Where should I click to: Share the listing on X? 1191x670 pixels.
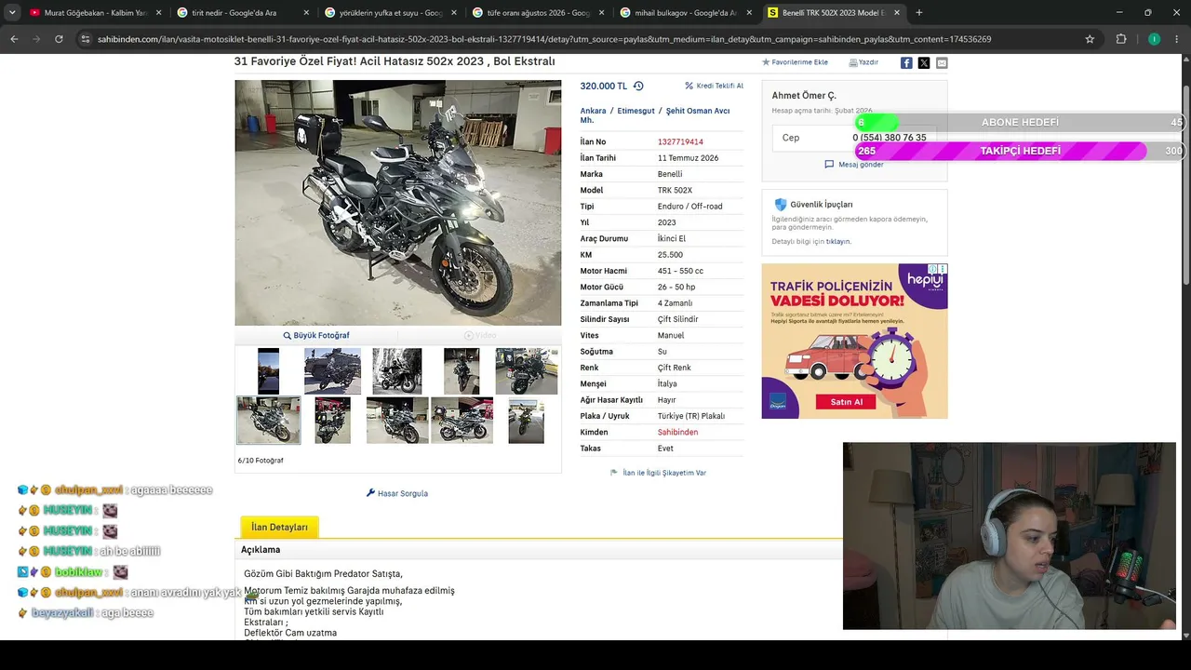point(924,62)
